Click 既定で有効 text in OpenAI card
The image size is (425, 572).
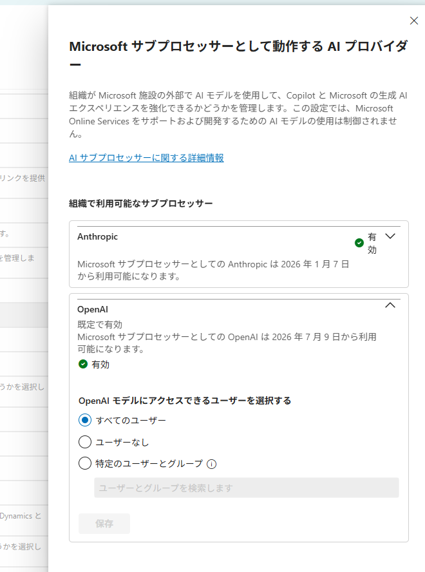coord(100,324)
